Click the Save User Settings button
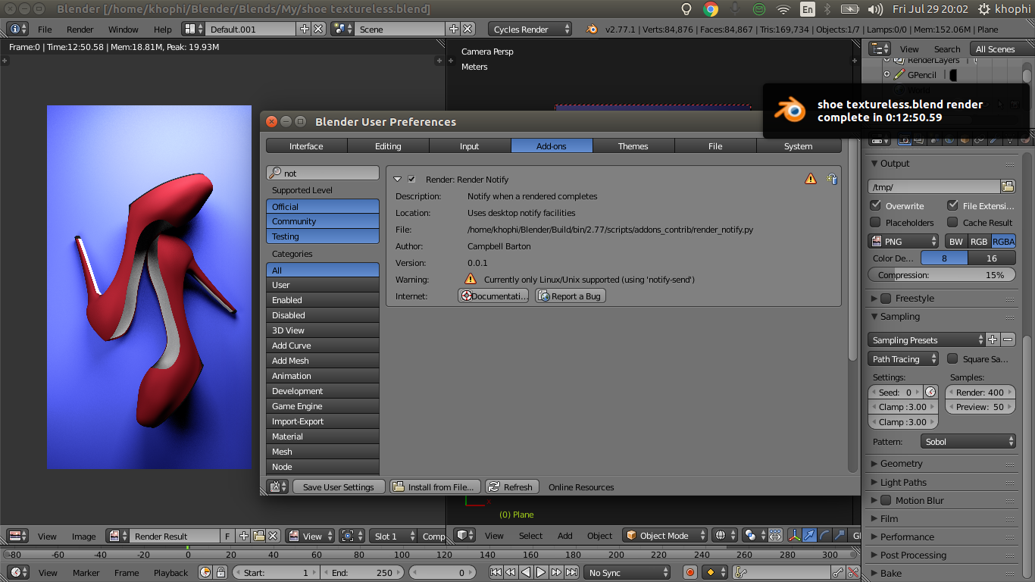 tap(338, 487)
